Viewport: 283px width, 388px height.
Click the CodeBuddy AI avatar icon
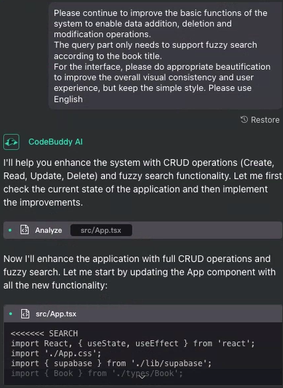[x=11, y=142]
